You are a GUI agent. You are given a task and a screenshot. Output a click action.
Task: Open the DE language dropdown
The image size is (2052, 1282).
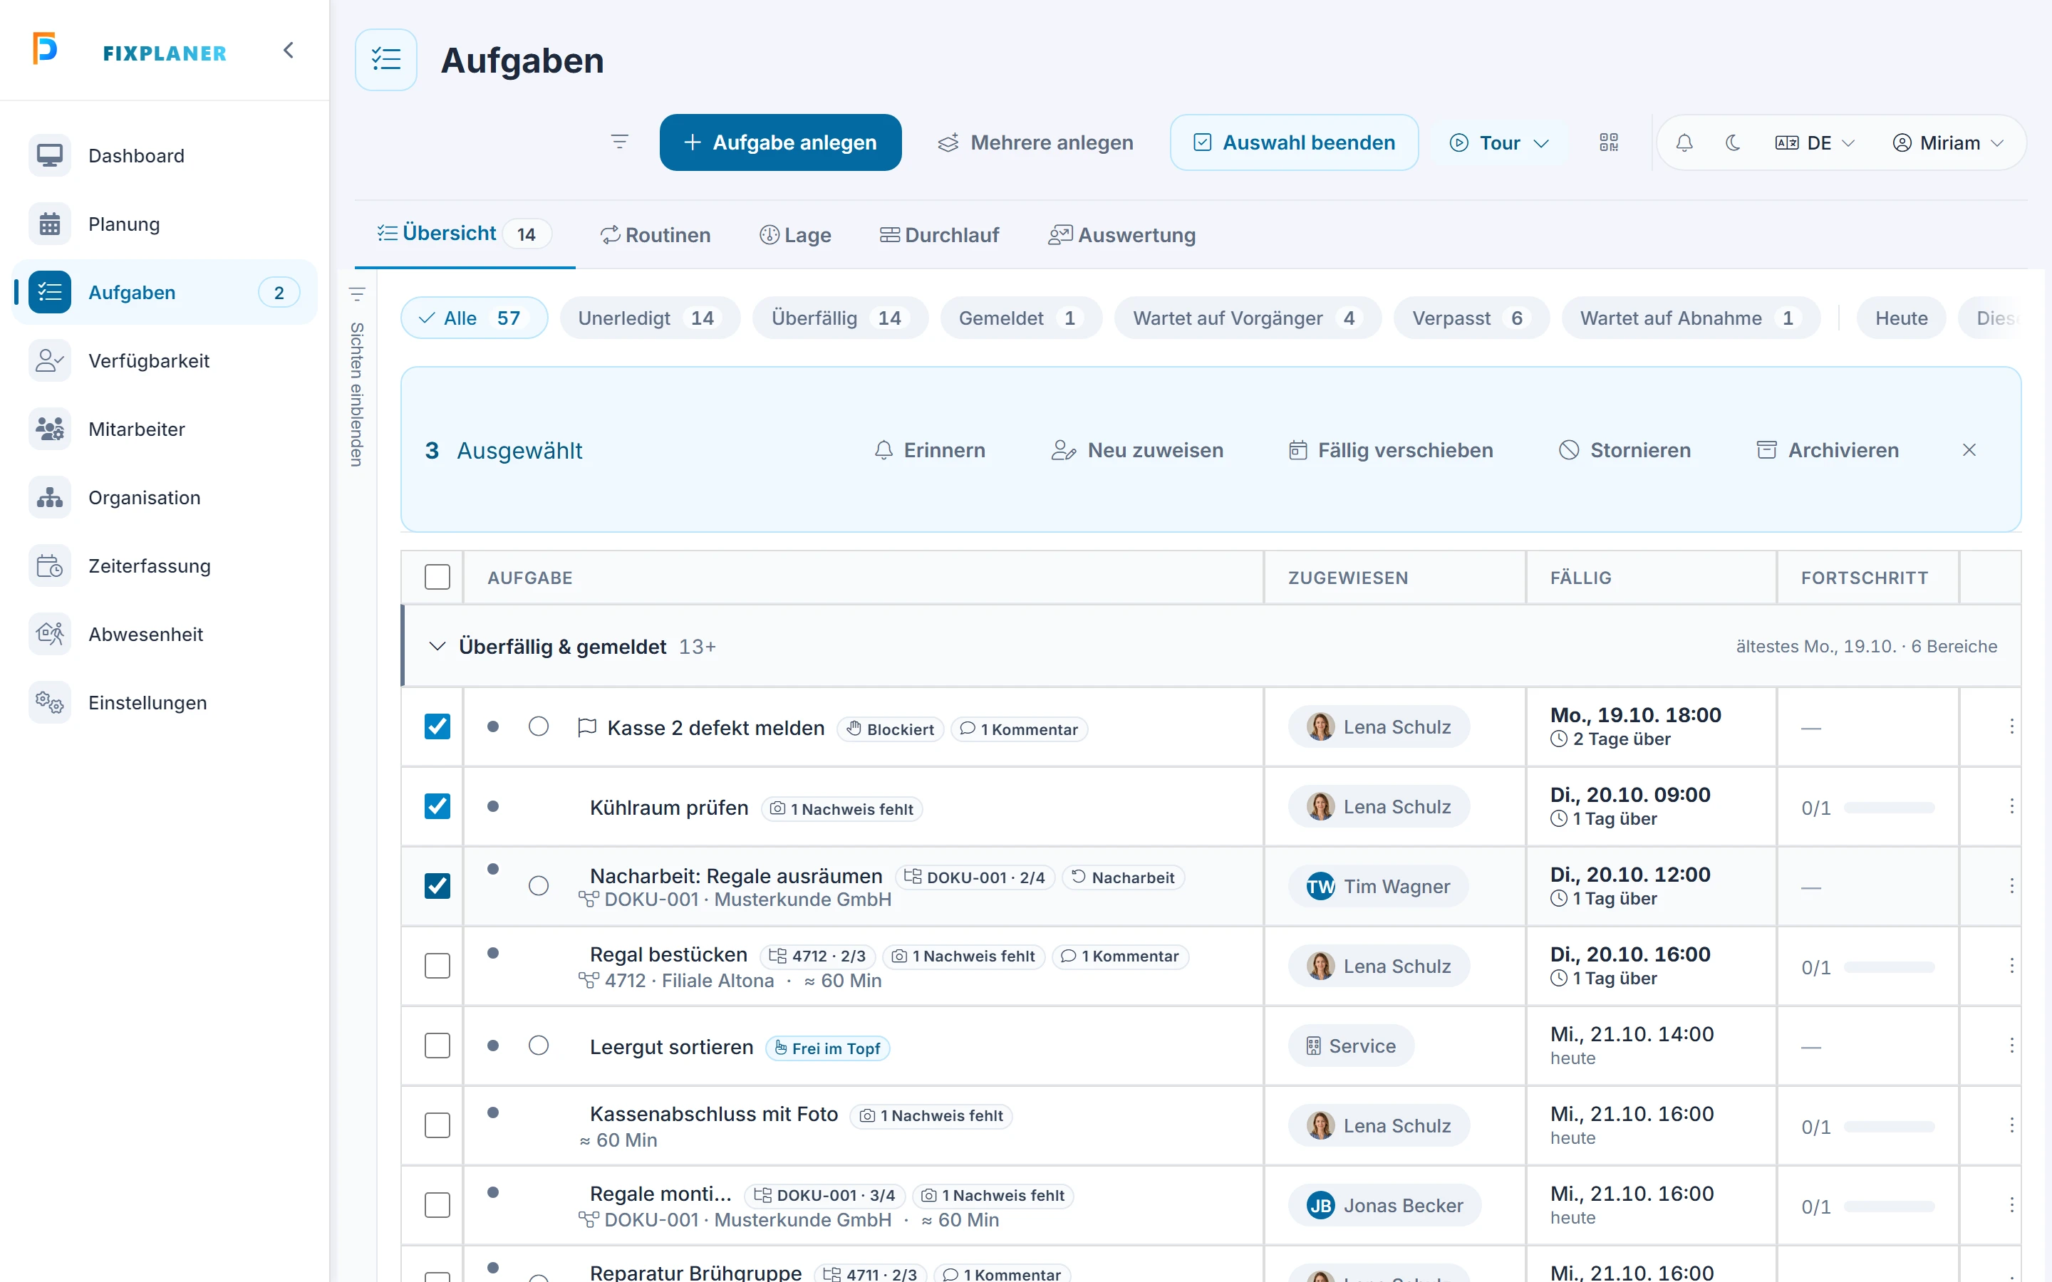(1815, 142)
